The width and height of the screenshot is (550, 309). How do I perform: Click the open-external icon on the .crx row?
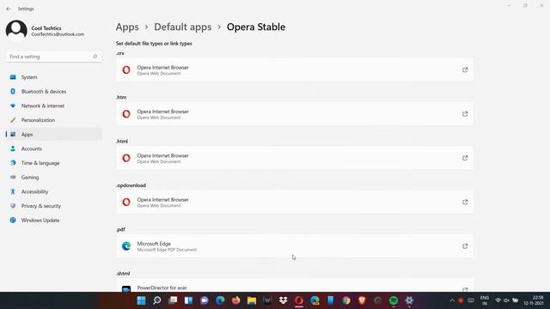click(465, 70)
